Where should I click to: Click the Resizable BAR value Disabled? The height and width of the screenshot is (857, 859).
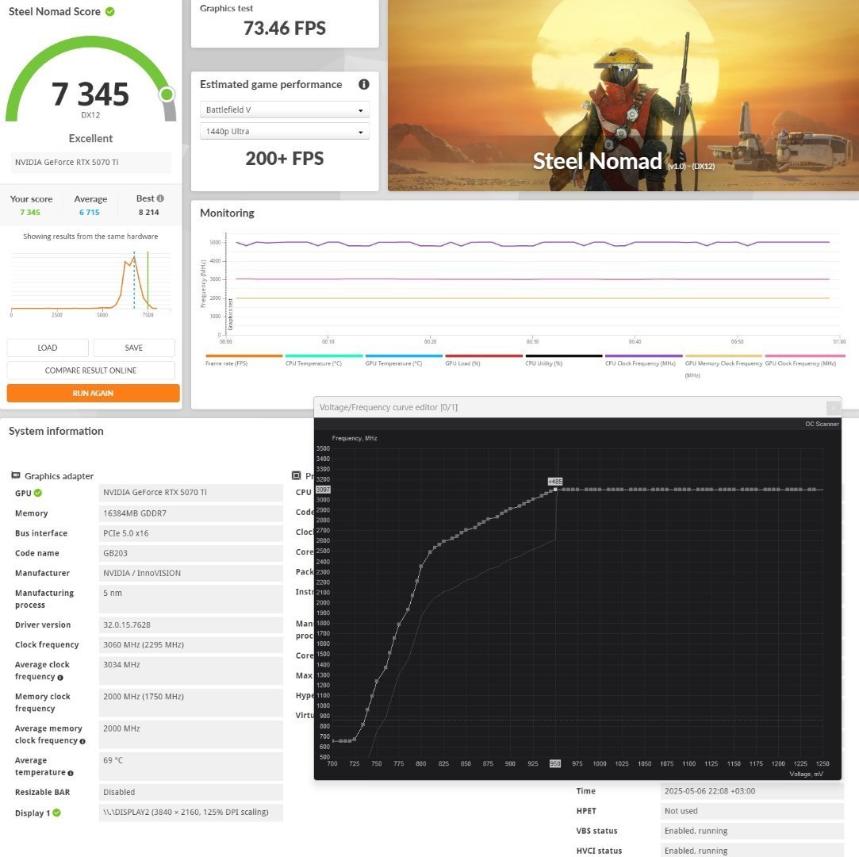coord(190,793)
